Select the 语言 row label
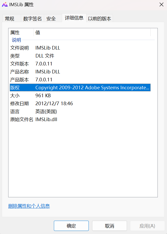Image resolution: width=167 pixels, height=234 pixels. (x=15, y=111)
